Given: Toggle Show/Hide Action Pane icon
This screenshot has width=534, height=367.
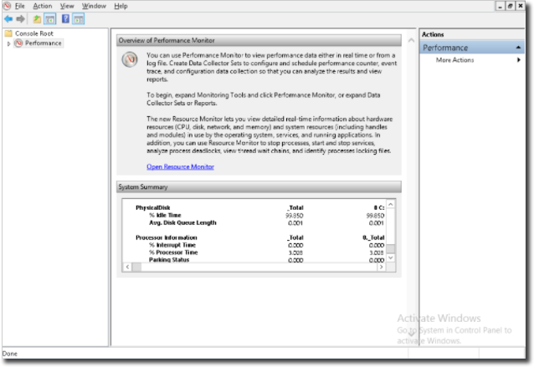Looking at the screenshot, I should [x=79, y=19].
